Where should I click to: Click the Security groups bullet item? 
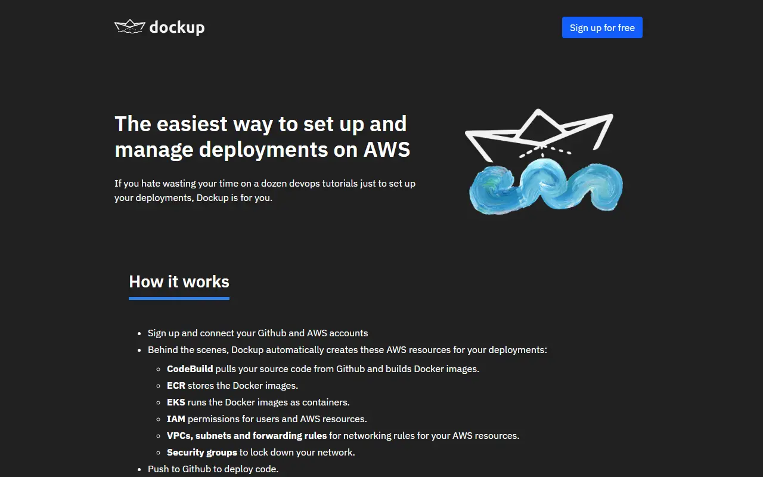point(261,453)
